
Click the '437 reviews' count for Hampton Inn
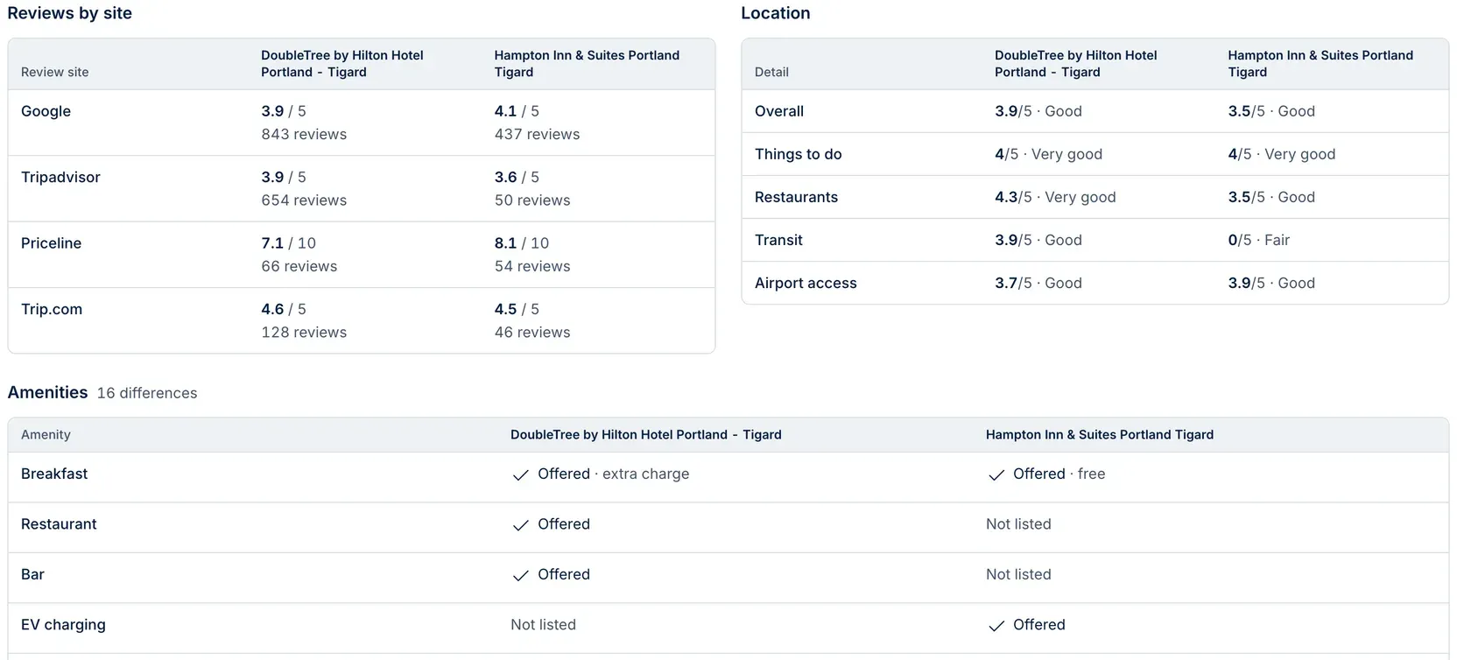pyautogui.click(x=537, y=134)
